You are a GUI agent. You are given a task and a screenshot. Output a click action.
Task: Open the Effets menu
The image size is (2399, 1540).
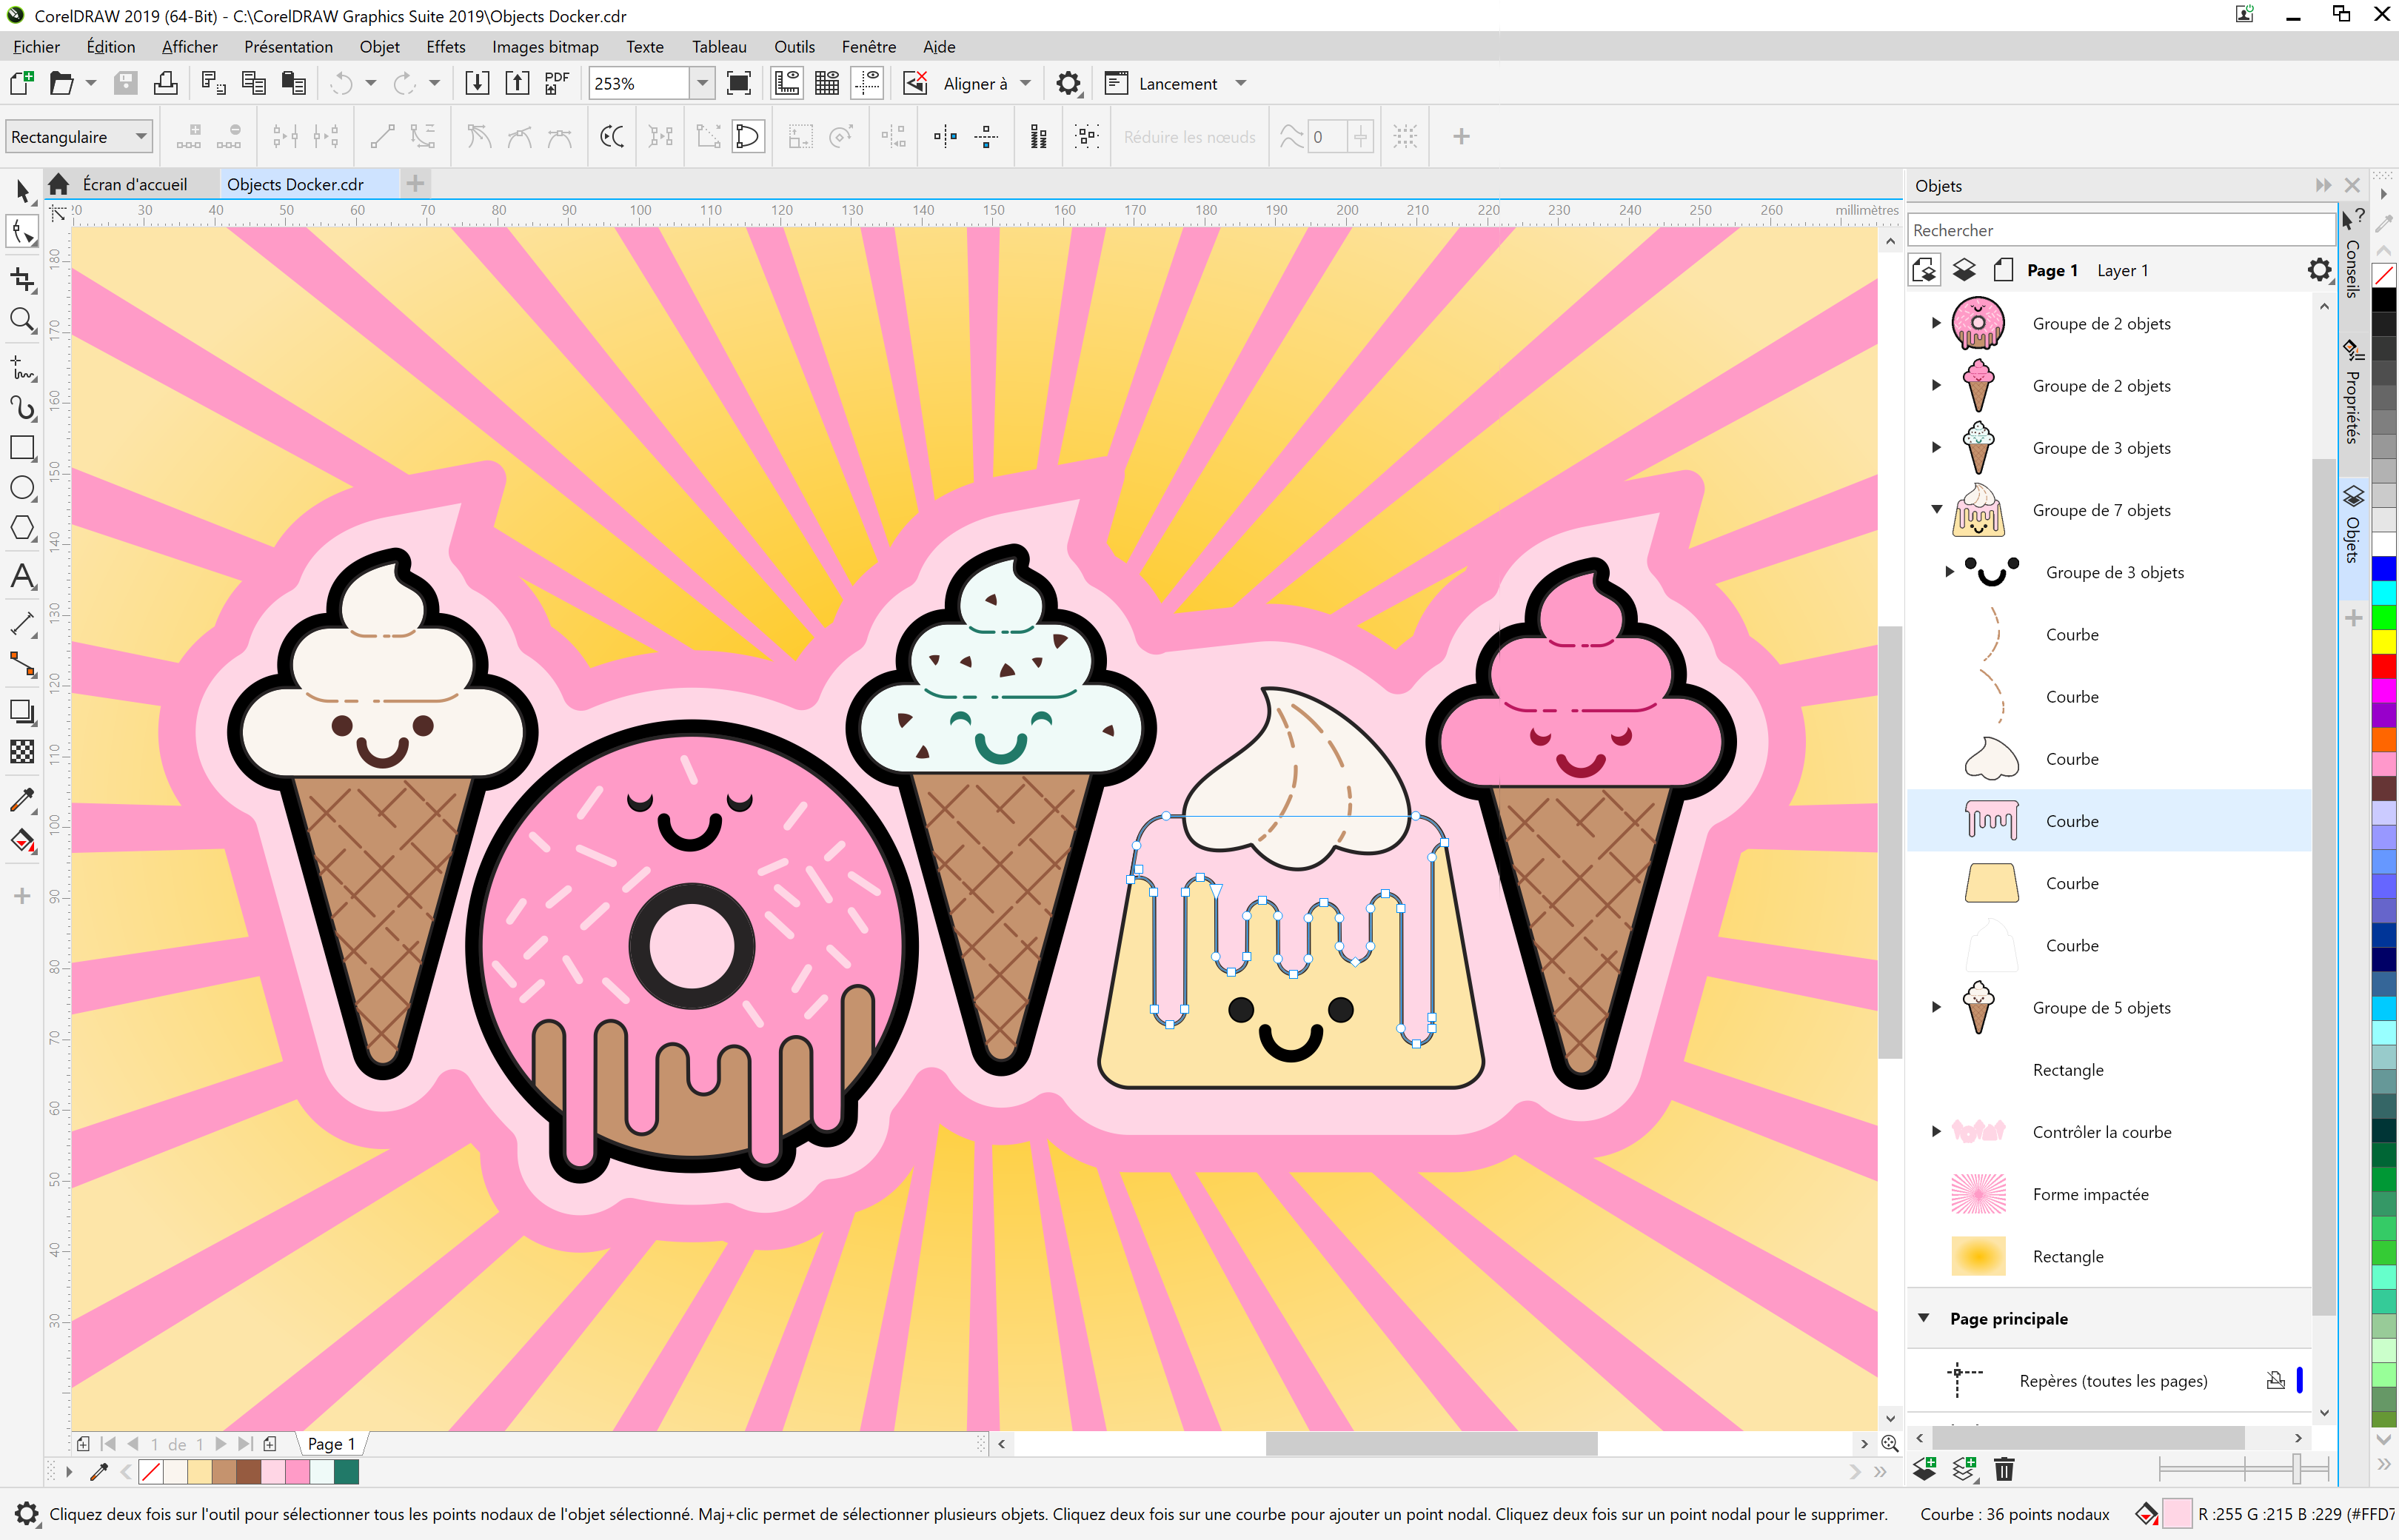pyautogui.click(x=445, y=46)
